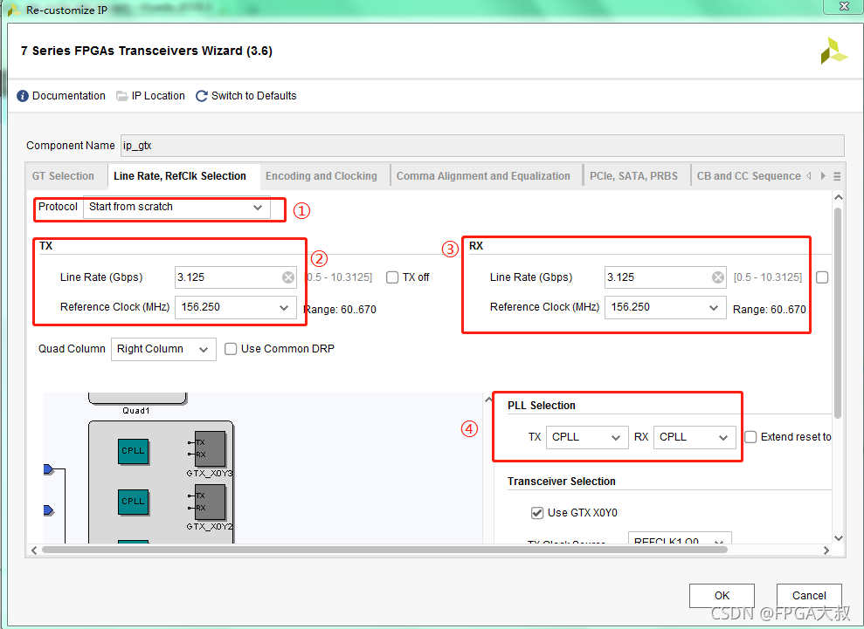864x629 pixels.
Task: Click the Quad1 block in diagram
Action: [x=138, y=399]
